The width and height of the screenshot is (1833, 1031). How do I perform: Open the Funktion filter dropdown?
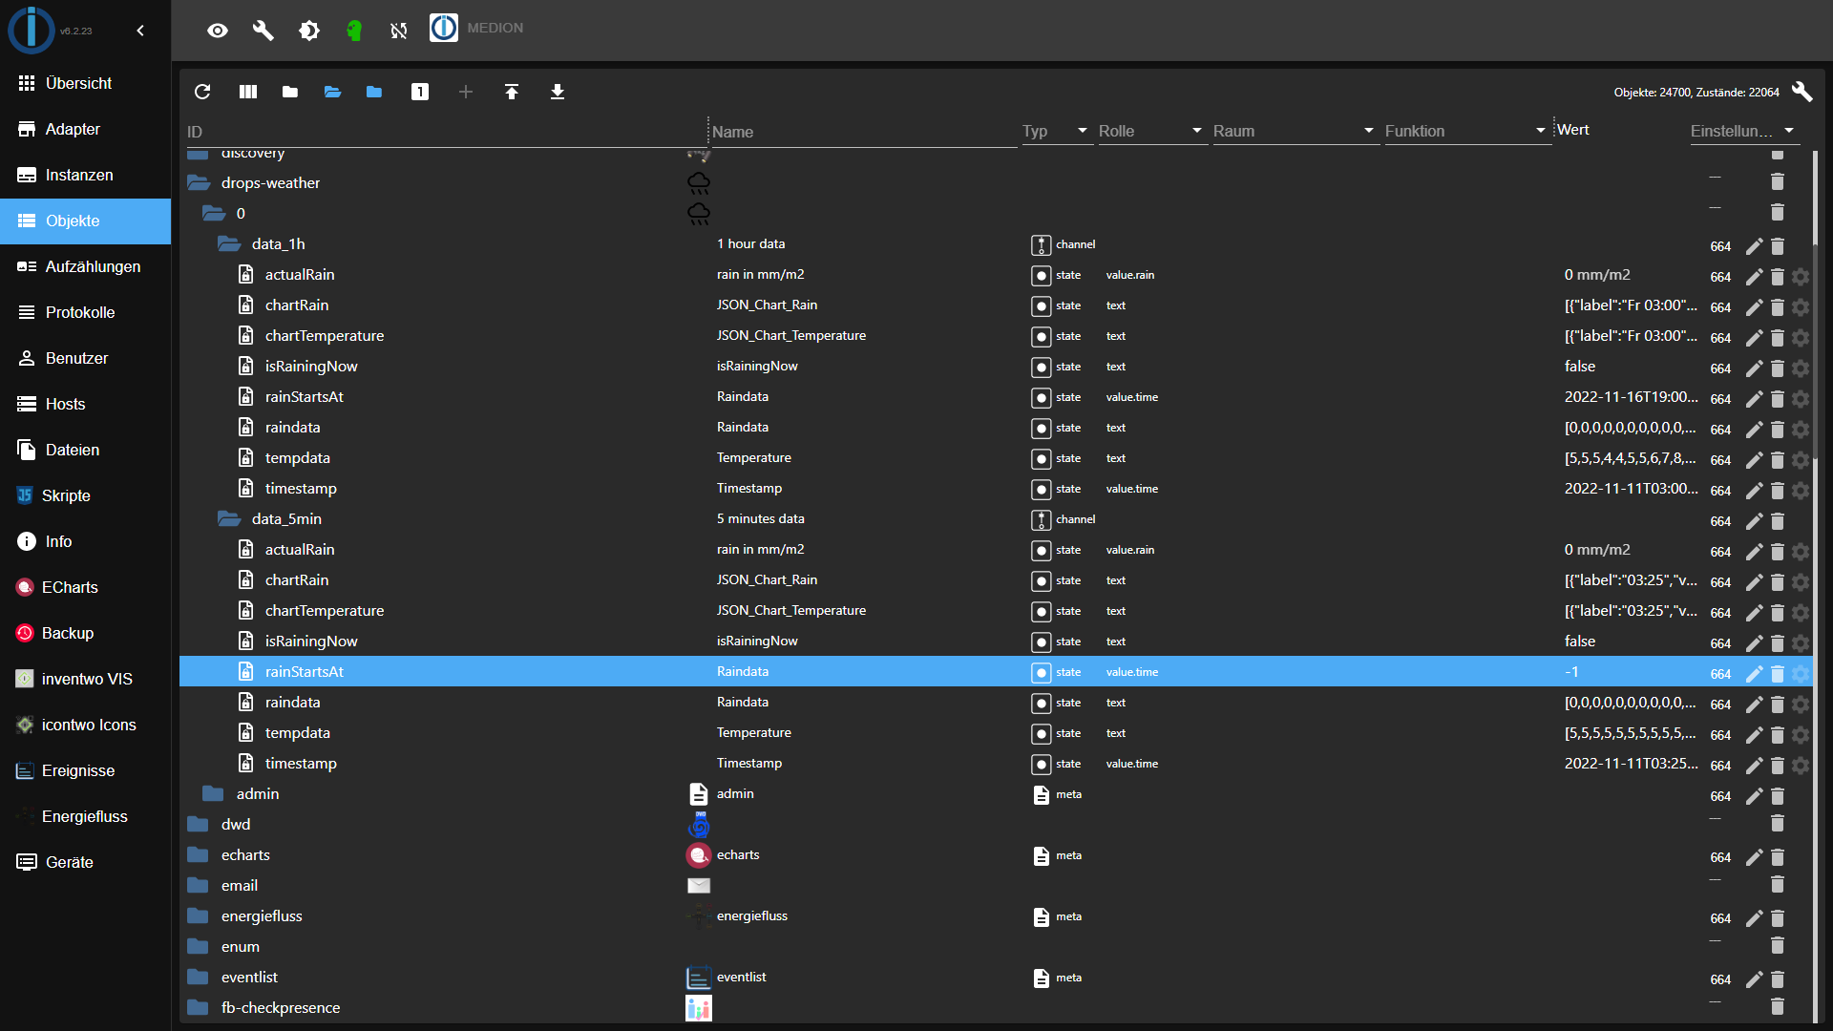click(1467, 131)
